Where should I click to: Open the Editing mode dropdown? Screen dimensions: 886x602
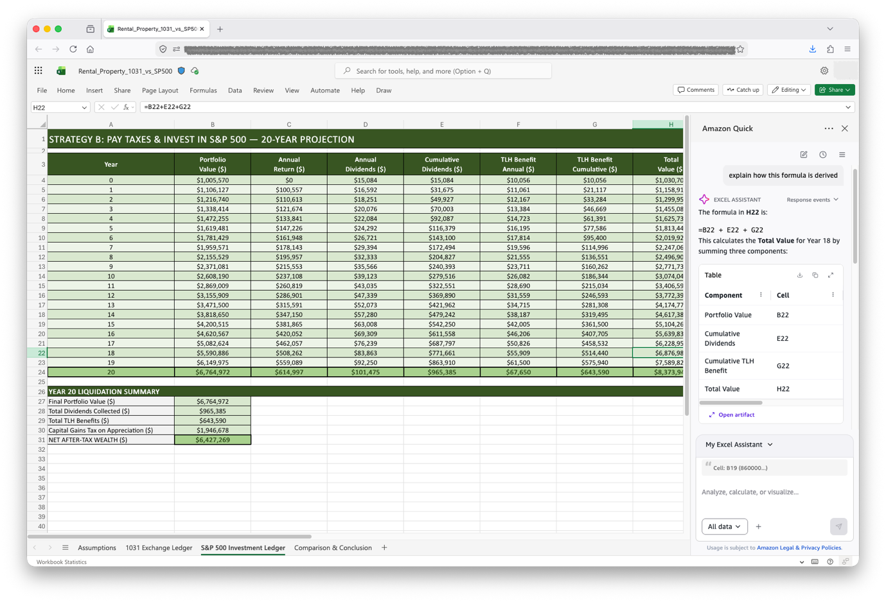pyautogui.click(x=788, y=90)
